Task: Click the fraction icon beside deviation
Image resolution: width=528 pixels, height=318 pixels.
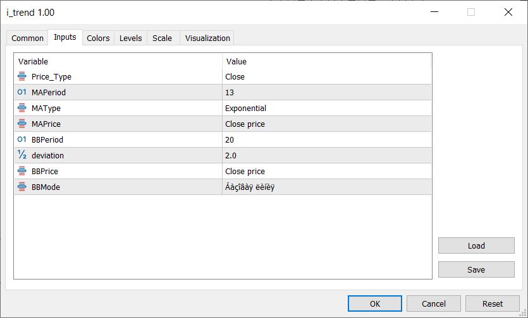Action: pos(22,155)
